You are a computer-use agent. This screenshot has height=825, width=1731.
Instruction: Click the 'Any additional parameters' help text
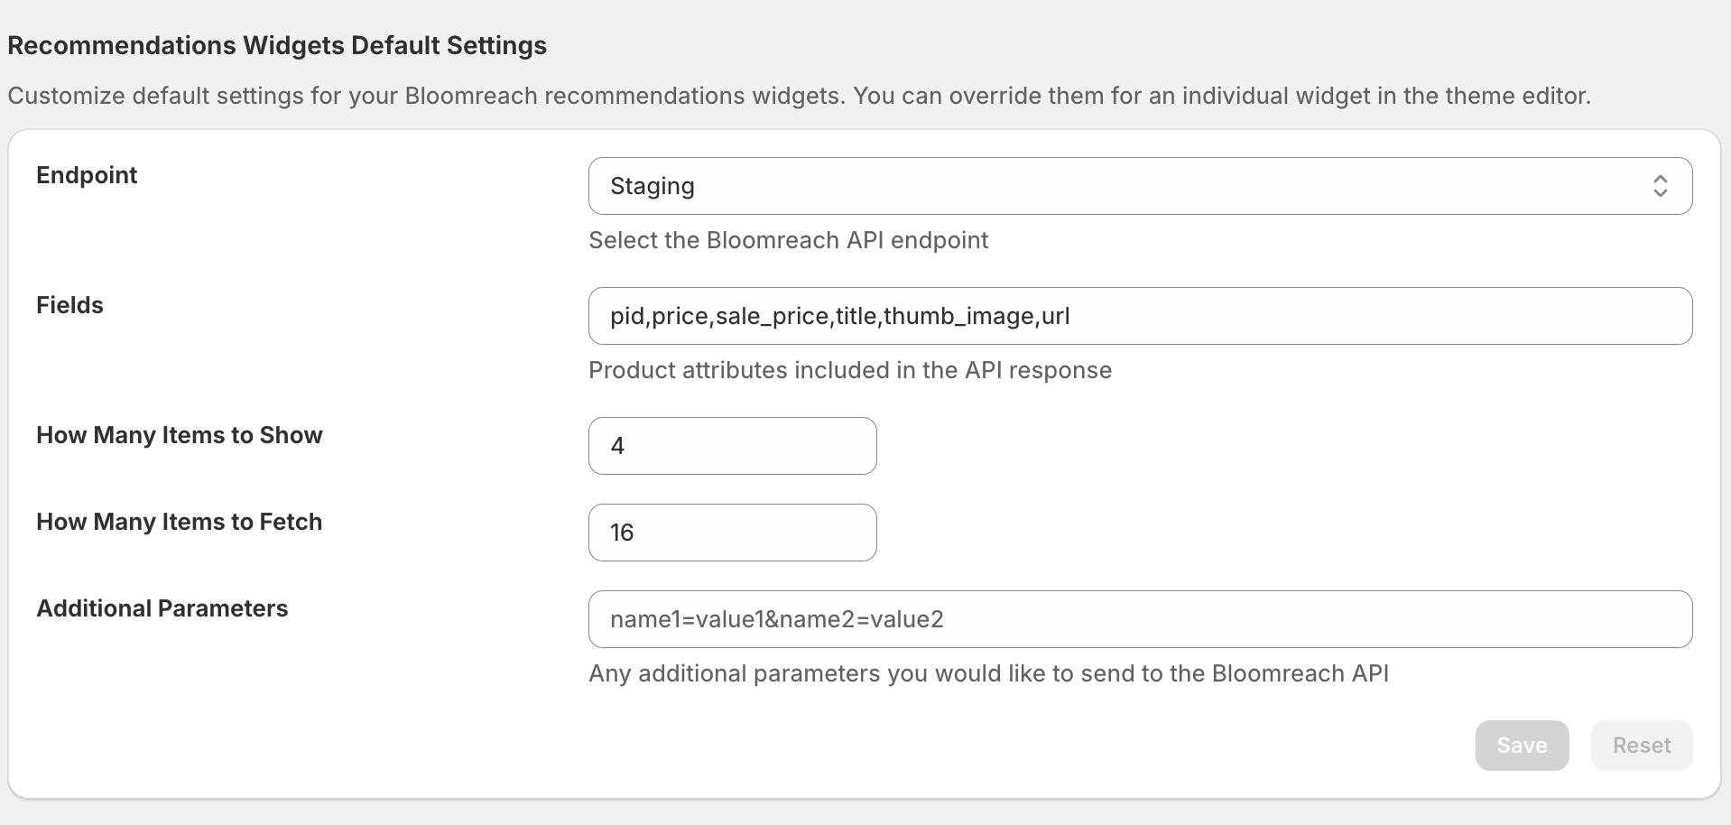click(988, 673)
